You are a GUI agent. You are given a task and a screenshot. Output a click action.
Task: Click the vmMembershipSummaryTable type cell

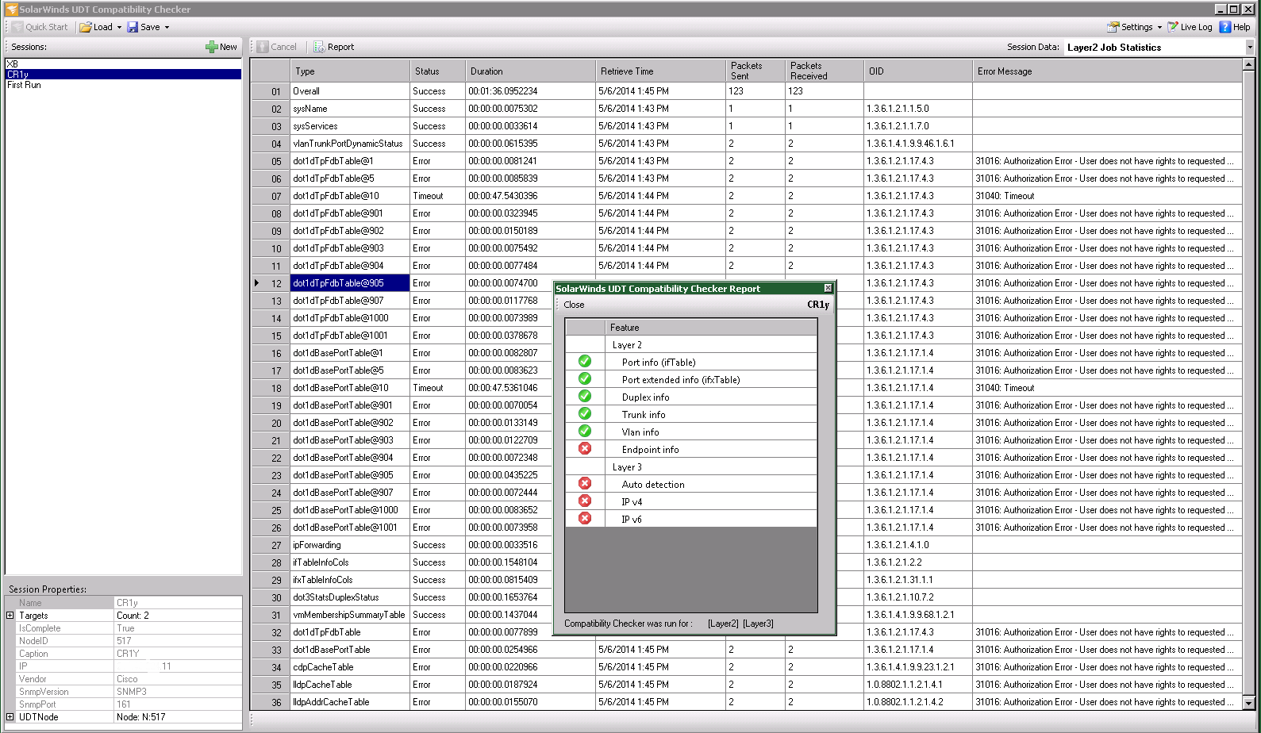(x=350, y=615)
